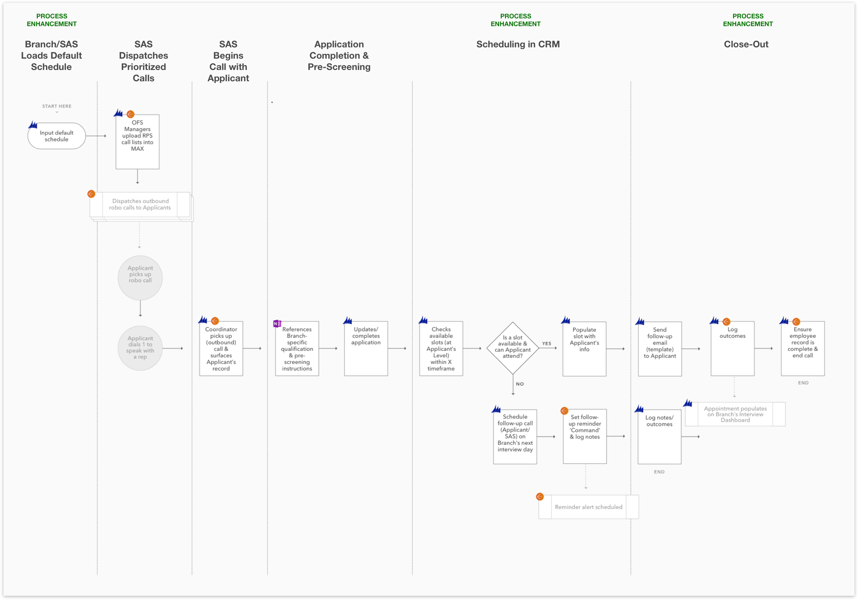The width and height of the screenshot is (858, 600).
Task: Select the 'Log notes/outcomes' process box
Action: [659, 436]
